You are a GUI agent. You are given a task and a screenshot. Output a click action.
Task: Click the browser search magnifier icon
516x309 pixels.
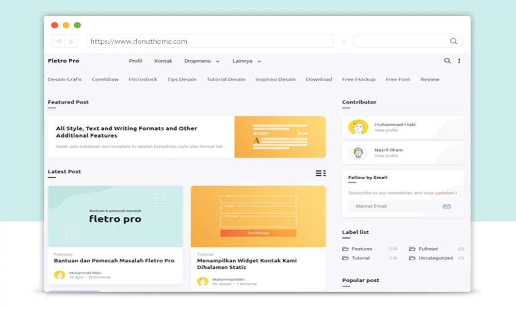[454, 41]
